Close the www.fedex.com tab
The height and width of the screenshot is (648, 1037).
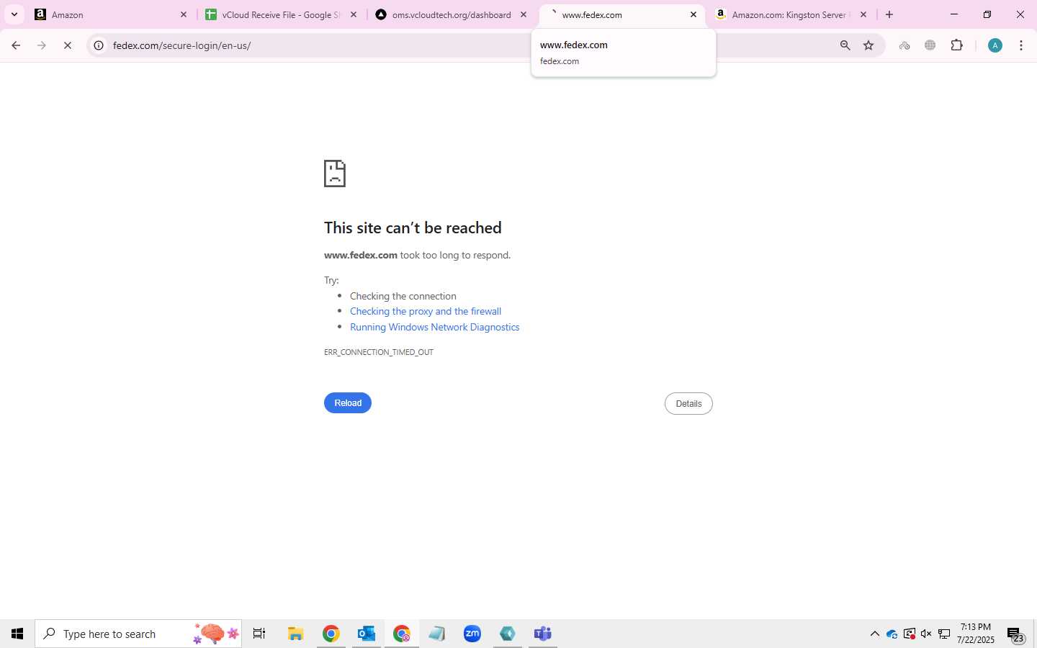pos(693,14)
